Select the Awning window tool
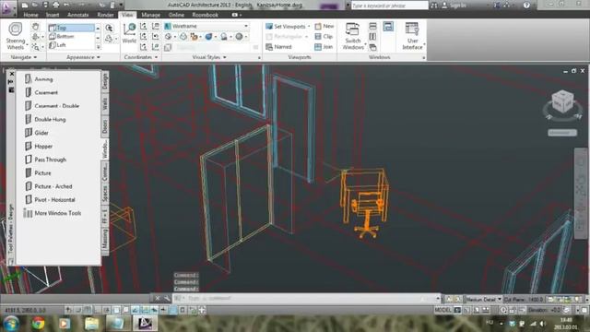This screenshot has height=332, width=590. [x=39, y=79]
